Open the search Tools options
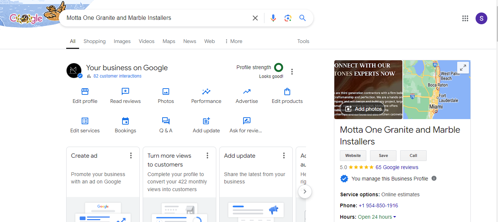Viewport: 498px width, 222px height. pyautogui.click(x=303, y=41)
